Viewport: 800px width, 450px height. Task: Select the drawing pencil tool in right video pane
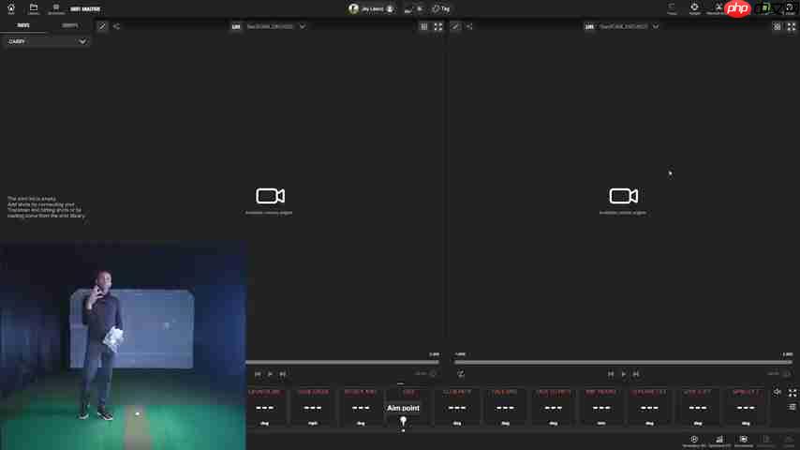tap(455, 26)
